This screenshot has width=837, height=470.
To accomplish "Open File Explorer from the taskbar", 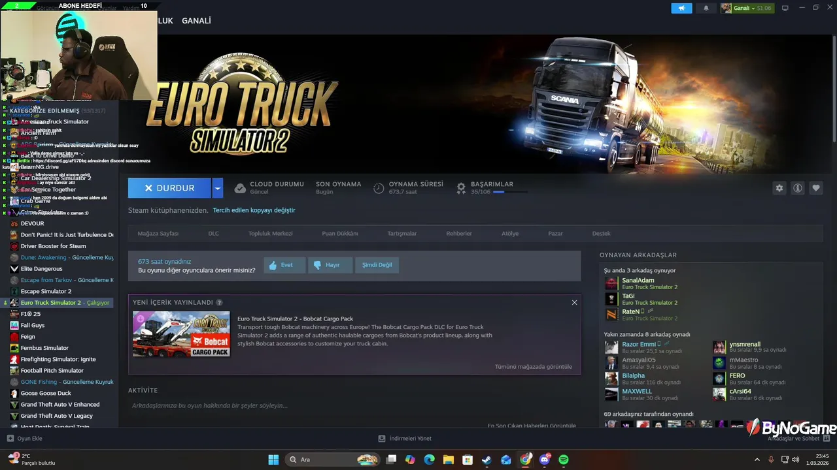I will [449, 460].
